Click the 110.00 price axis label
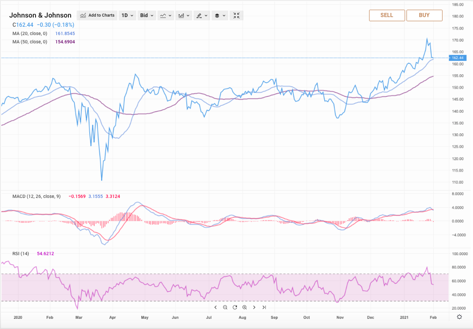The height and width of the screenshot is (329, 473). (458, 182)
